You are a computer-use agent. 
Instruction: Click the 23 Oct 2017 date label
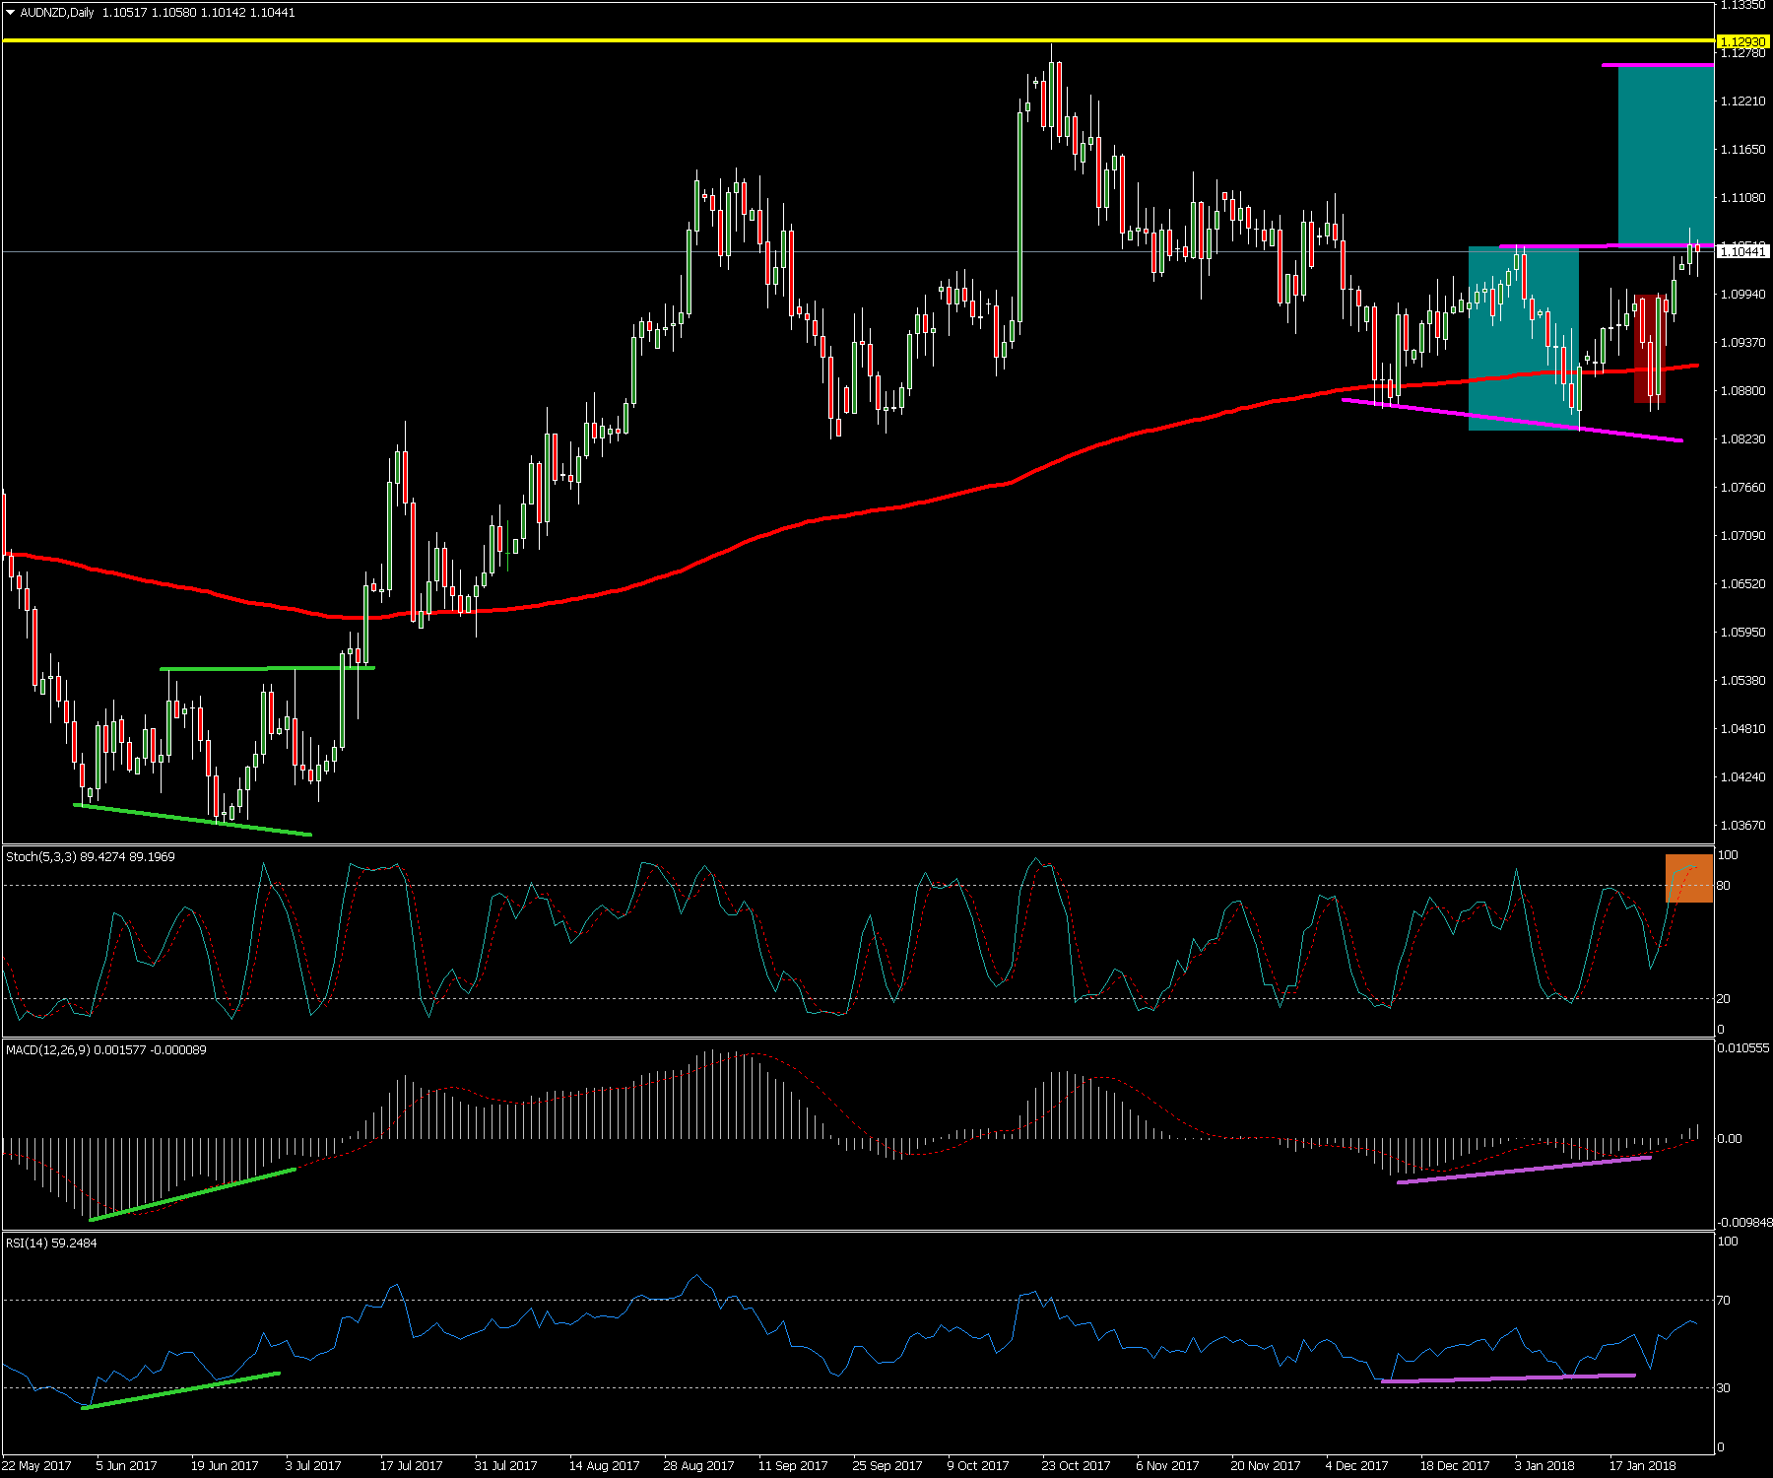click(1076, 1465)
